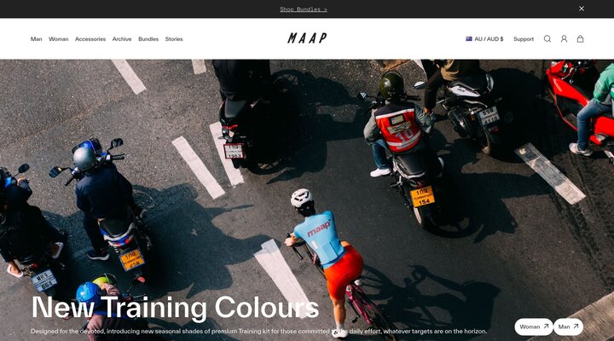Click the New Training Colours headline
Viewport: 614px width, 341px height.
175,308
